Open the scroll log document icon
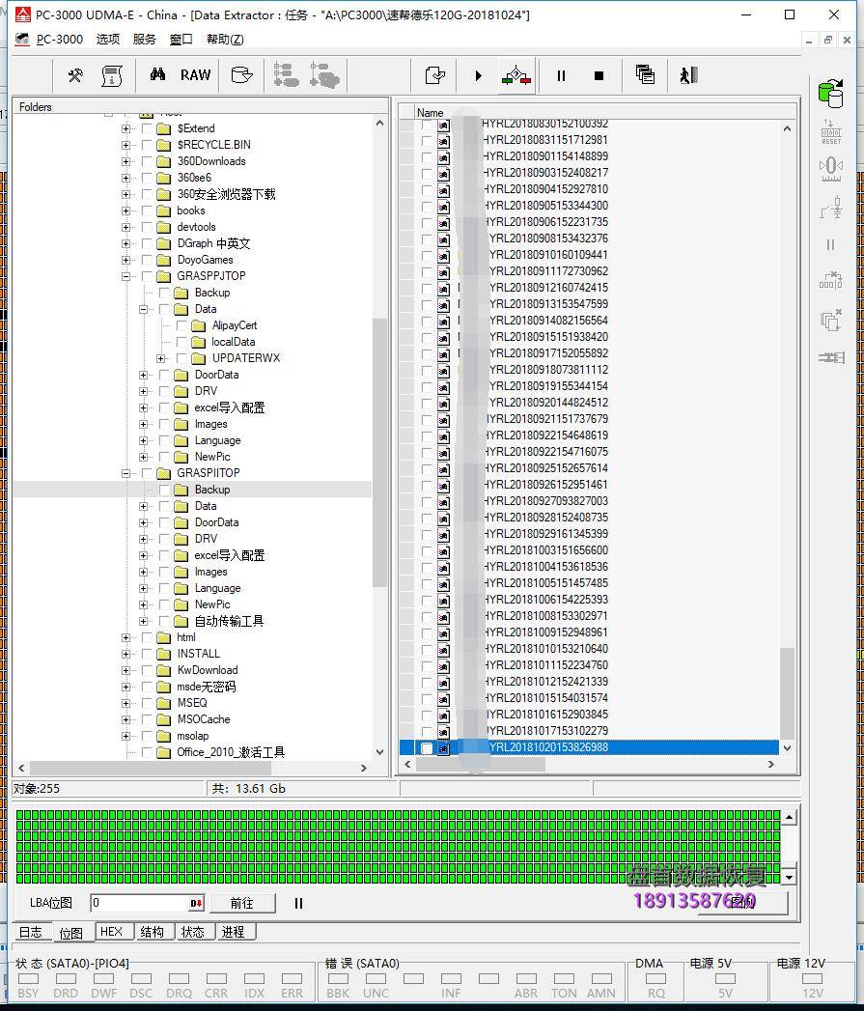The image size is (864, 1011). 112,75
